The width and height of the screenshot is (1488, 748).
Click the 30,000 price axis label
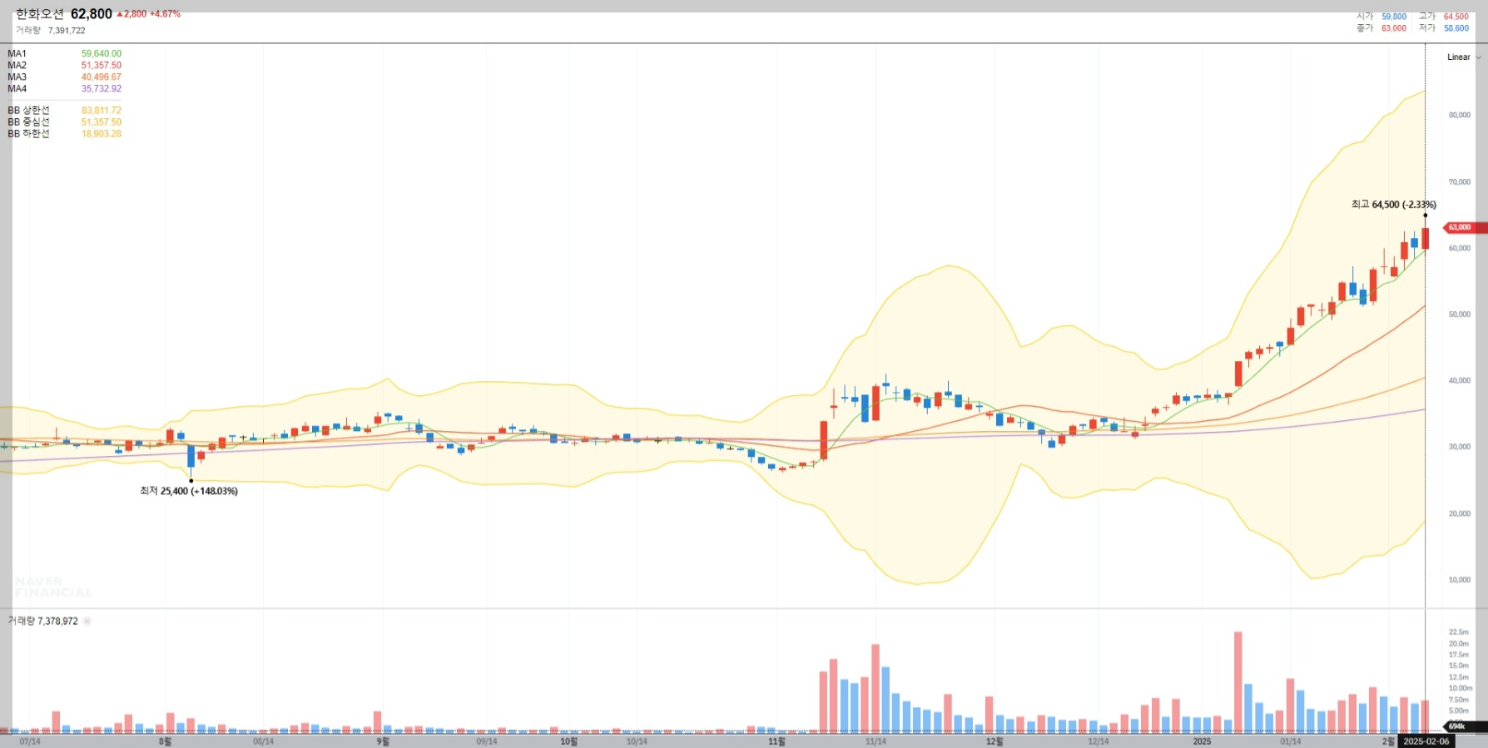pos(1460,447)
